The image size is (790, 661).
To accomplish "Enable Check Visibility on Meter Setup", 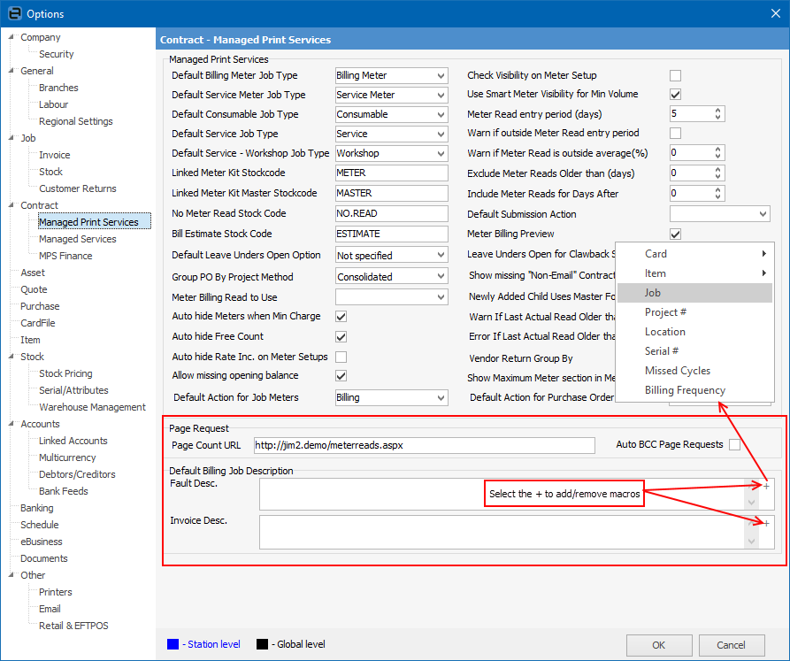I will tap(675, 75).
